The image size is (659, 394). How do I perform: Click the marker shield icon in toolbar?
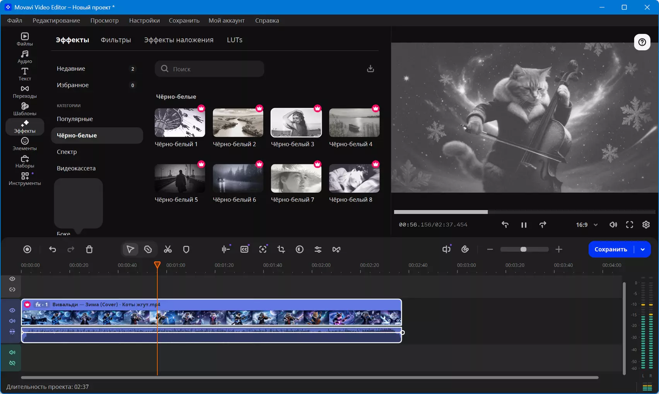tap(186, 250)
